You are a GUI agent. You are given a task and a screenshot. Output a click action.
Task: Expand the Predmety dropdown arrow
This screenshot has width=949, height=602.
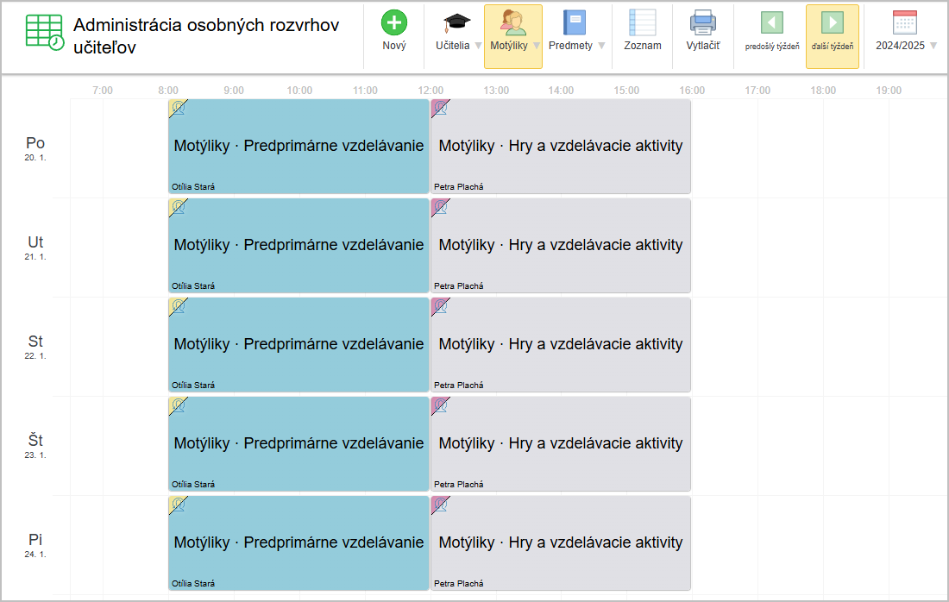click(601, 46)
